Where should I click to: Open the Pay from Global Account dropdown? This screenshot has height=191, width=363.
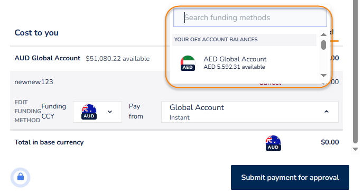(250, 112)
